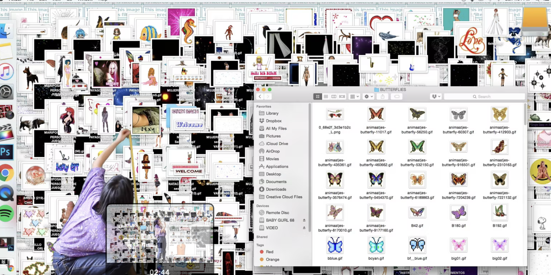This screenshot has width=551, height=275.
Task: Eject the VIDEO volume
Action: point(304,228)
